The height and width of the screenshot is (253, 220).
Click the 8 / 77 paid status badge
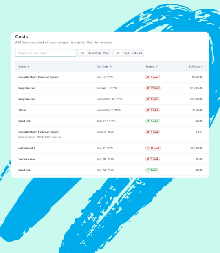coord(153,88)
